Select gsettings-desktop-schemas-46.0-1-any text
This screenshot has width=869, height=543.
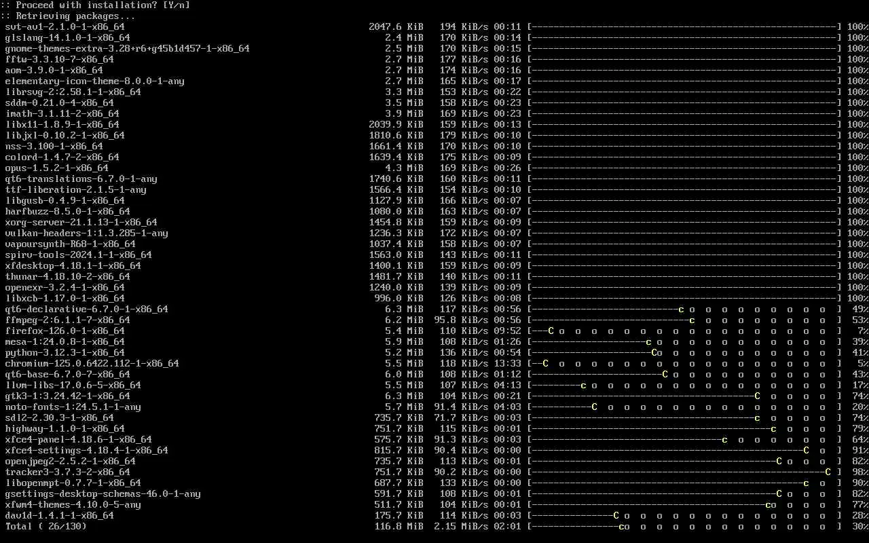coord(103,494)
